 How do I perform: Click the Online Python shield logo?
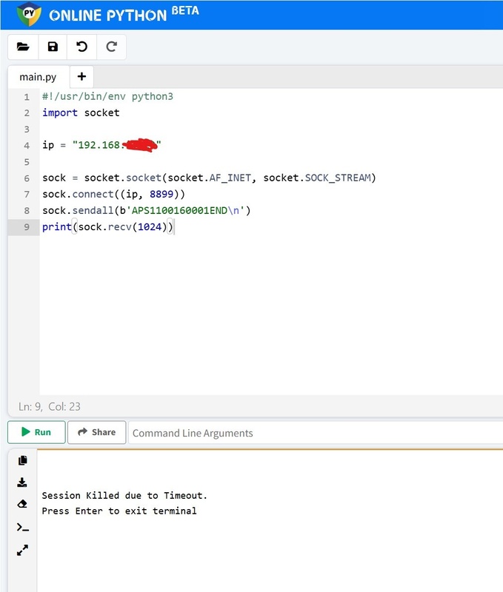(29, 14)
